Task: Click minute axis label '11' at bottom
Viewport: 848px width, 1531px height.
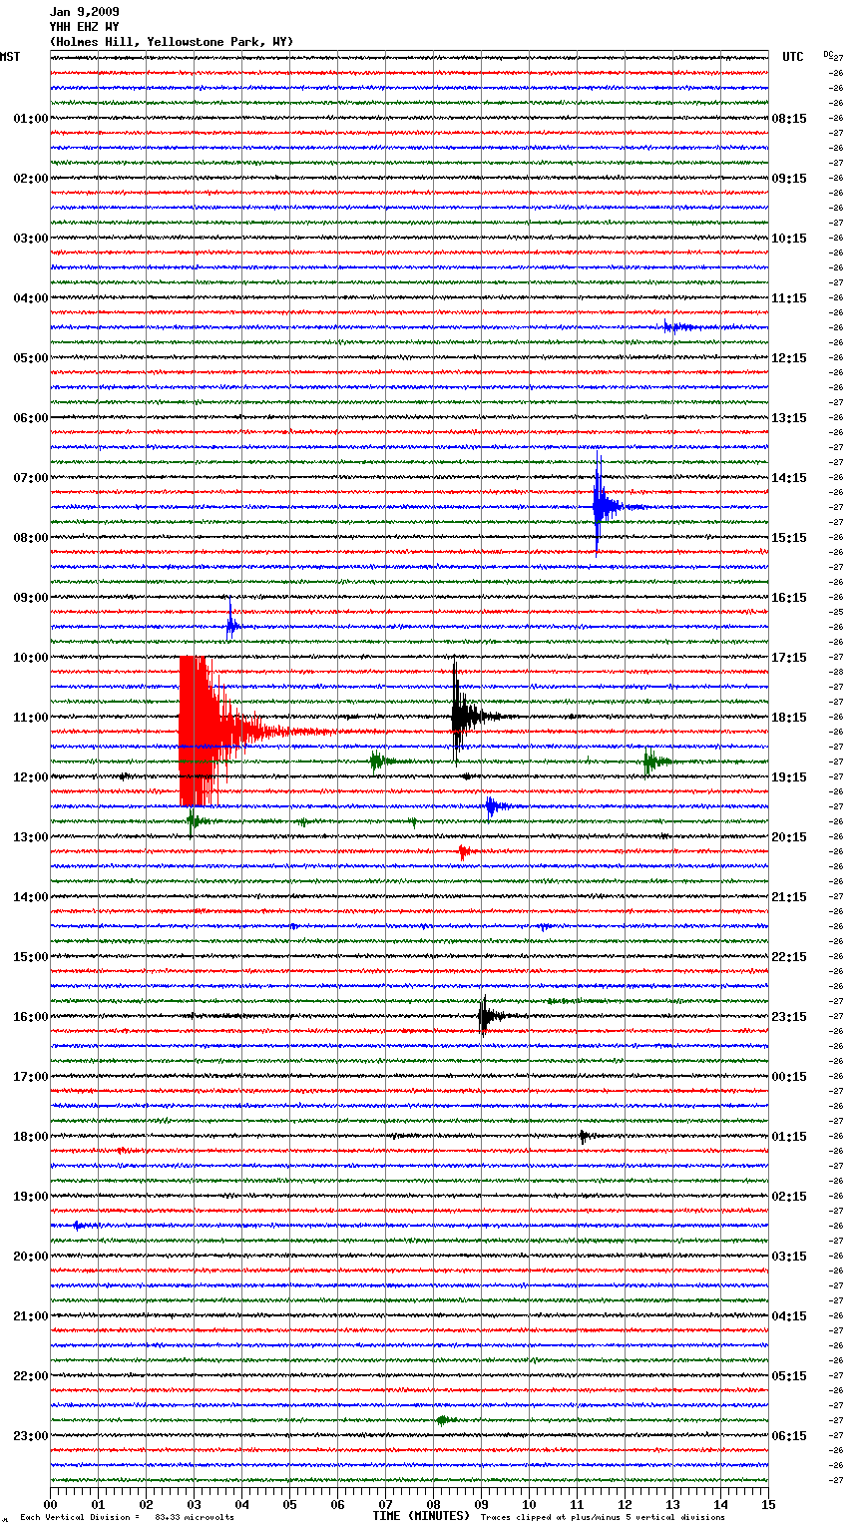Action: (577, 1504)
